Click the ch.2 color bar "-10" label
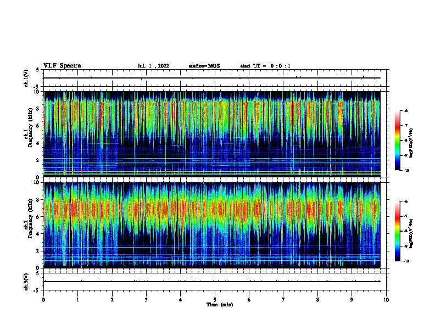 [x=406, y=261]
